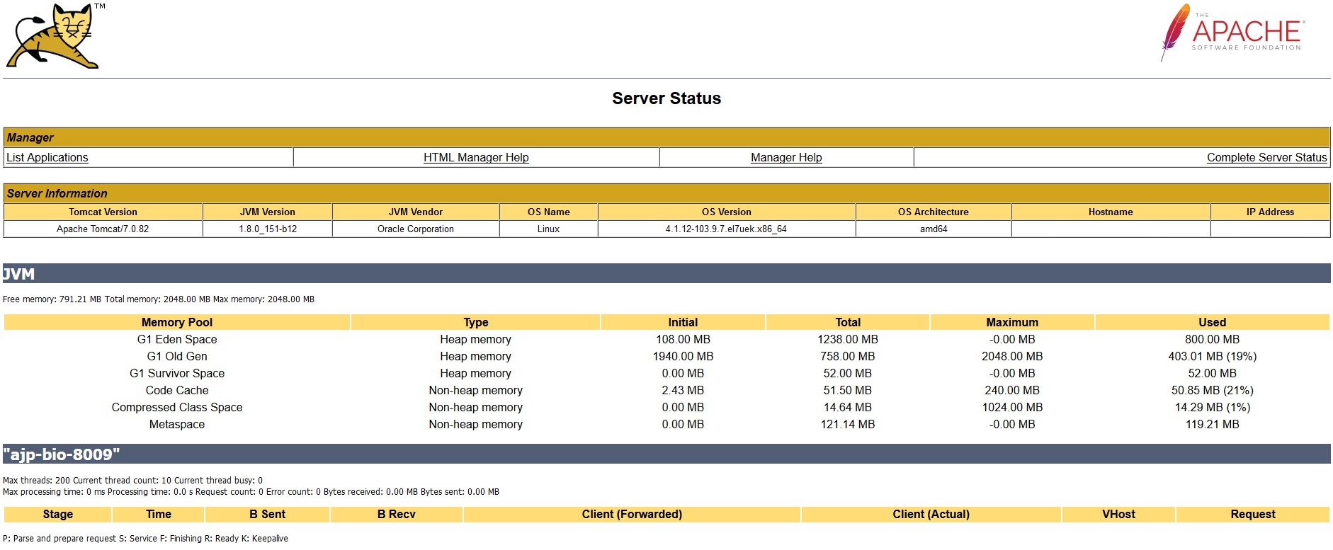Click the Request column header
Viewport: 1333px width, 550px height.
[1252, 514]
